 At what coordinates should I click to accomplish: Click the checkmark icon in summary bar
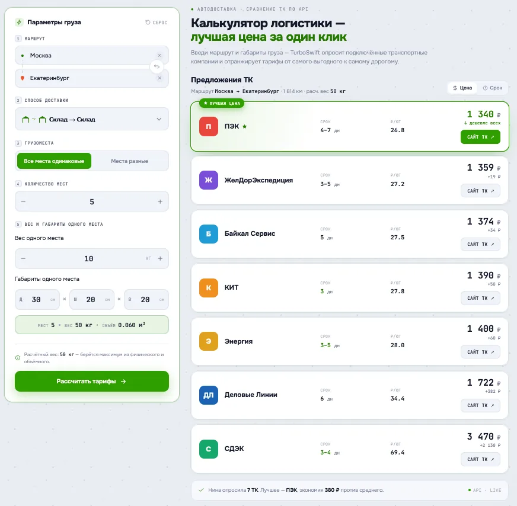[x=201, y=490]
